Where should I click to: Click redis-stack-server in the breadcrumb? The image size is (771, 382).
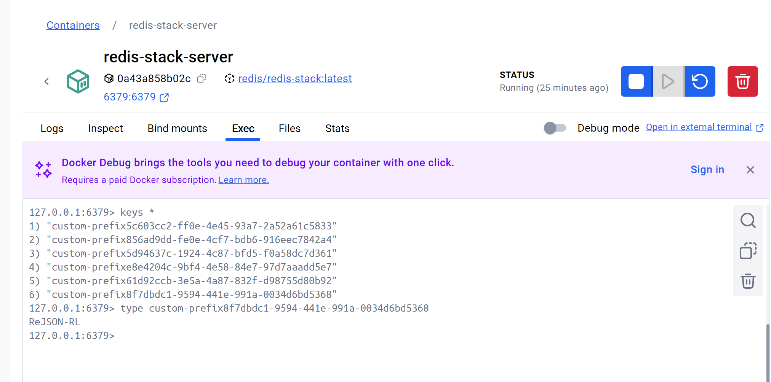(173, 25)
